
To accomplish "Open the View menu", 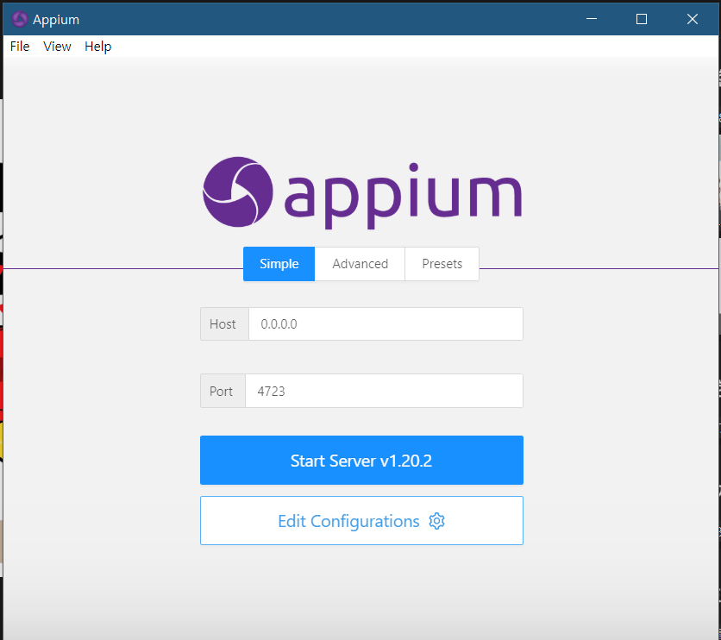I will pos(57,47).
